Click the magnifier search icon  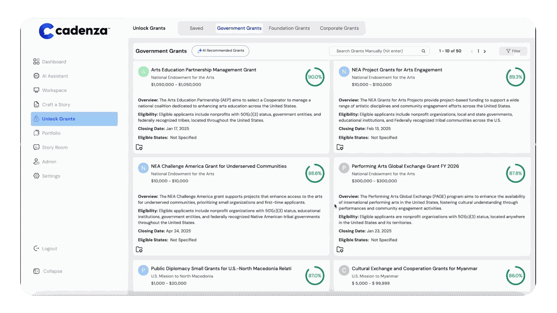click(423, 51)
